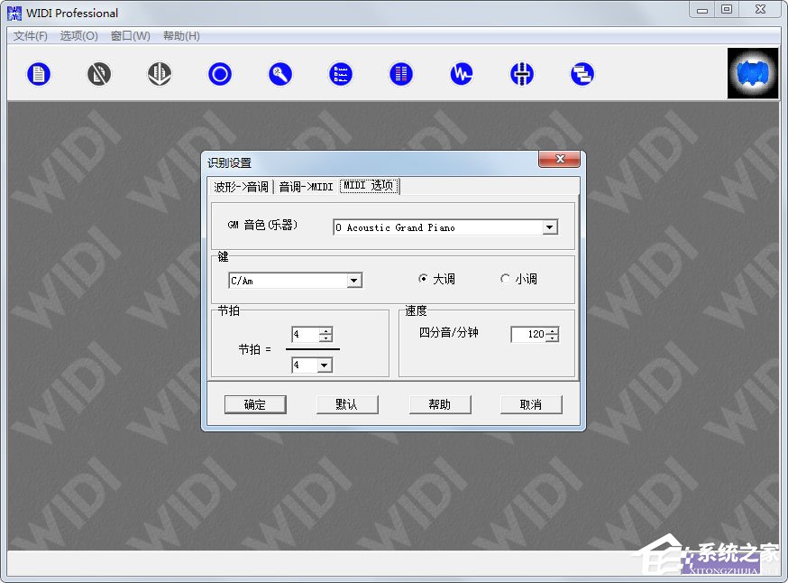Minimize the WIDI Professional window
This screenshot has width=788, height=583.
click(702, 10)
